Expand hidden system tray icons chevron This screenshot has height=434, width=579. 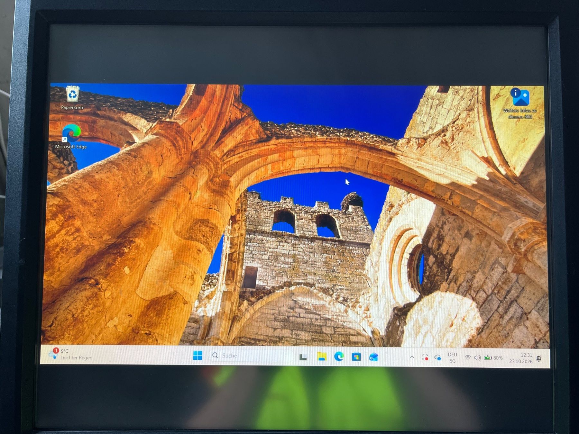[x=412, y=357]
